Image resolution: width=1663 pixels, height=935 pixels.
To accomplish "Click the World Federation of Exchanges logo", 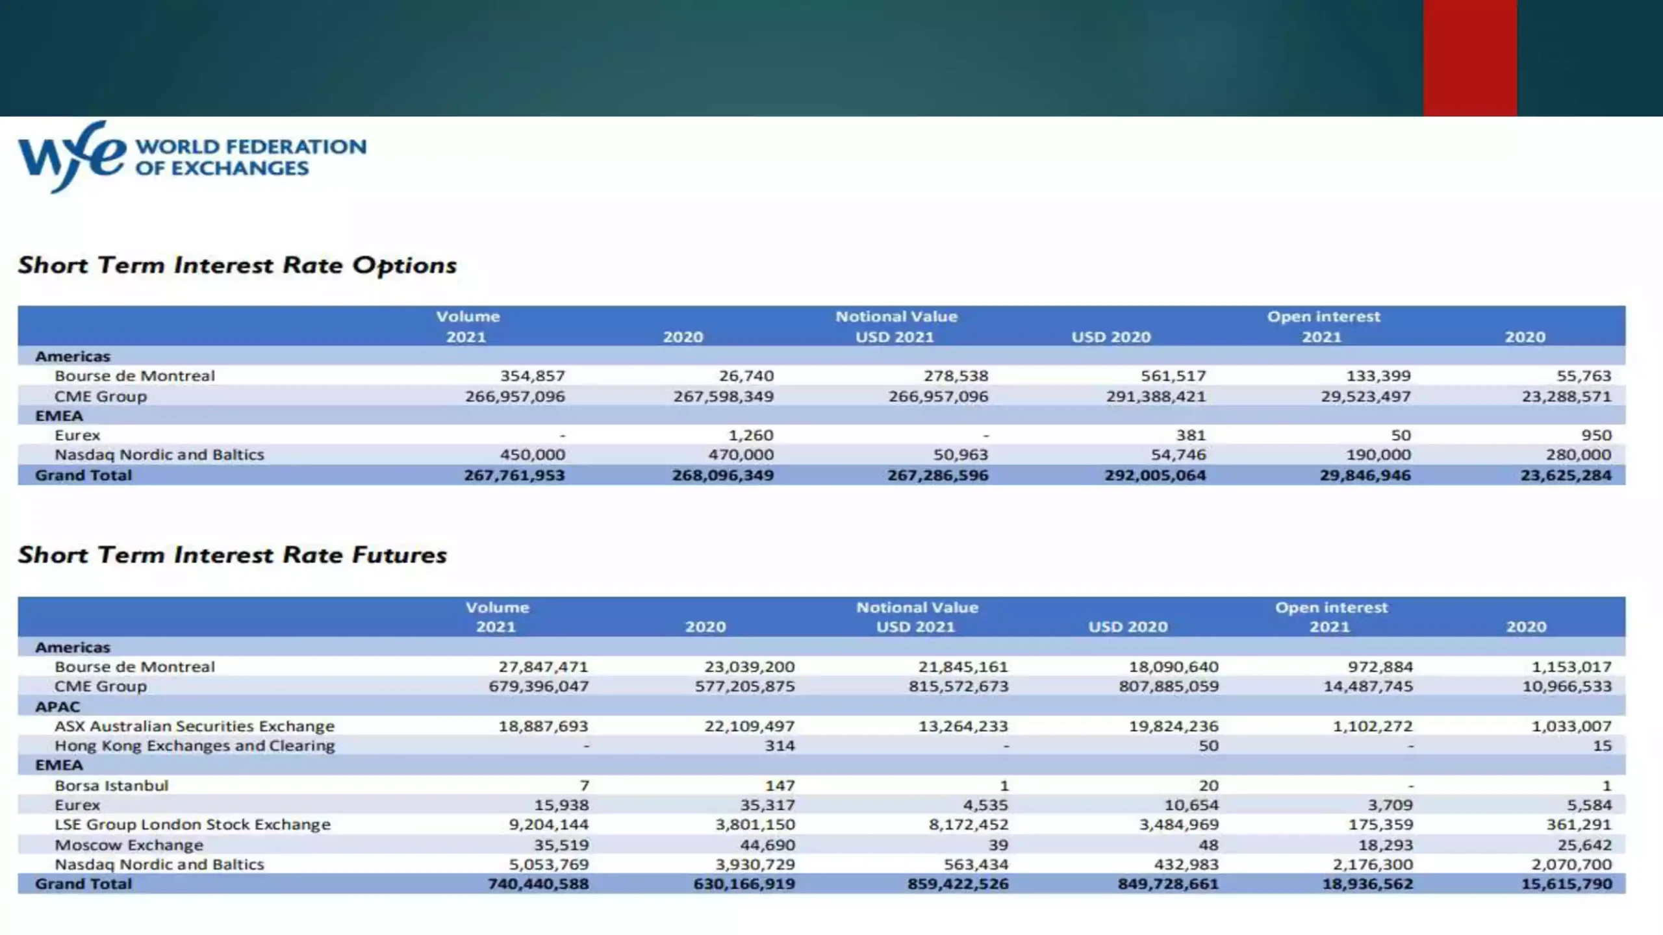I will tap(192, 156).
